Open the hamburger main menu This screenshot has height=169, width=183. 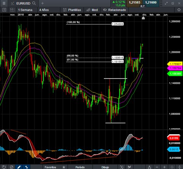coord(4,3)
